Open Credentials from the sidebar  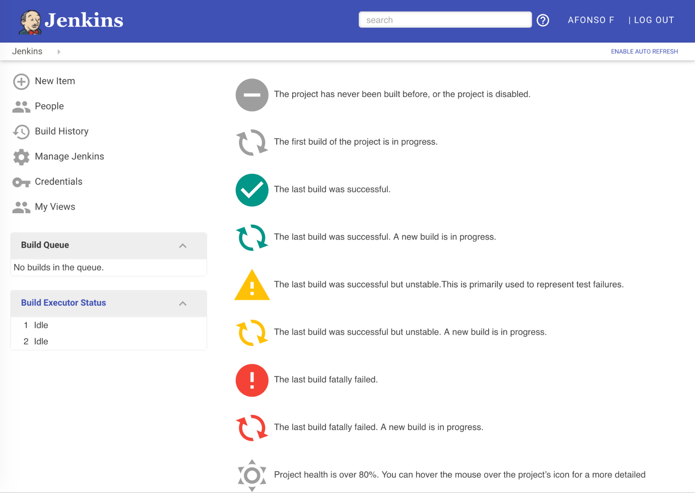click(59, 182)
